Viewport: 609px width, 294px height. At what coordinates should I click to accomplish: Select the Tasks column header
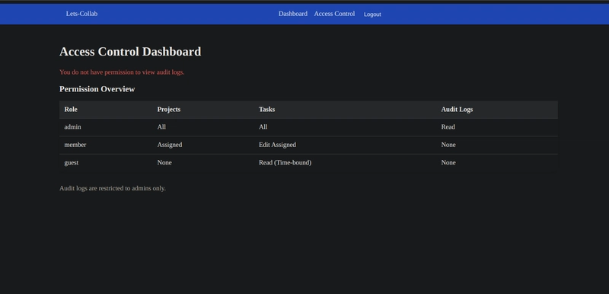[267, 110]
